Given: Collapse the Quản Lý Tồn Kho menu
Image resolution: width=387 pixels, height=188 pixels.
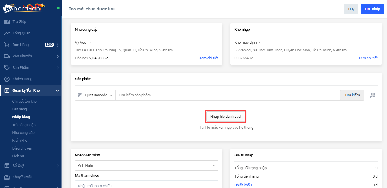Looking at the screenshot, I should point(58,91).
